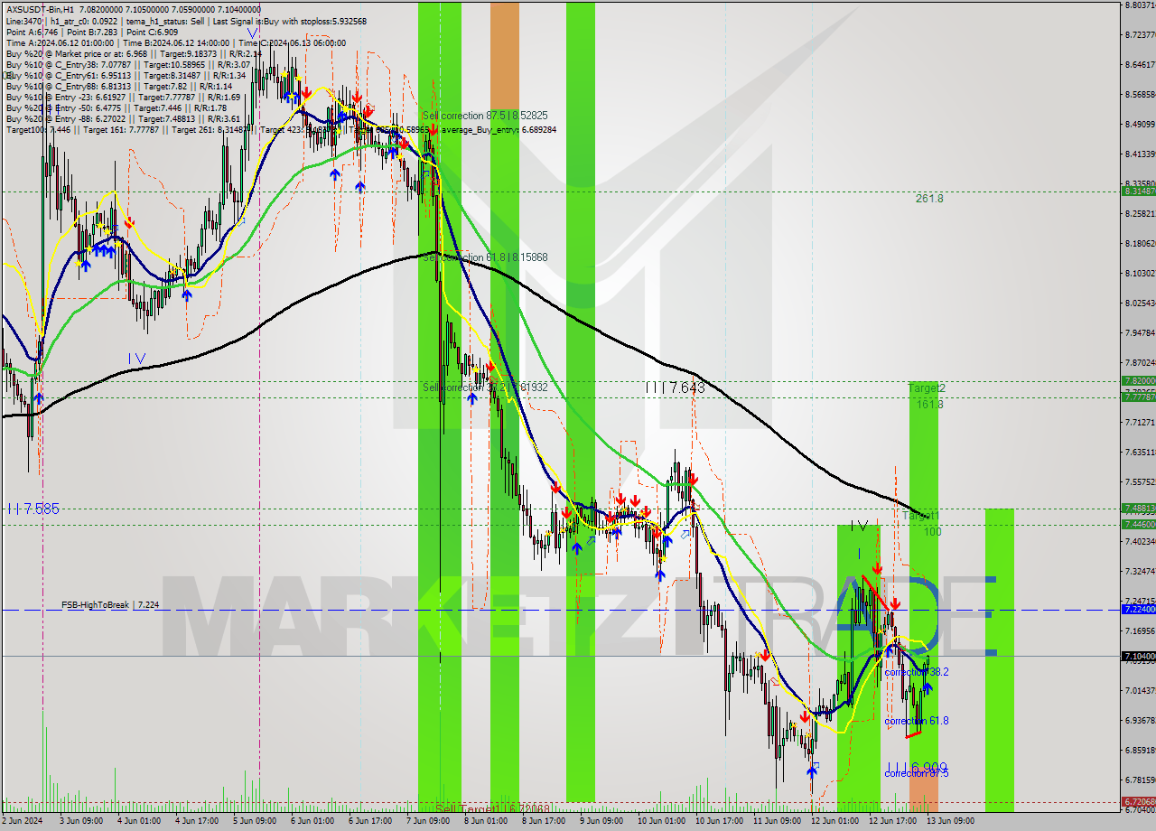The width and height of the screenshot is (1156, 831).
Task: Click the red 6.72068 price tag
Action: (x=1138, y=801)
